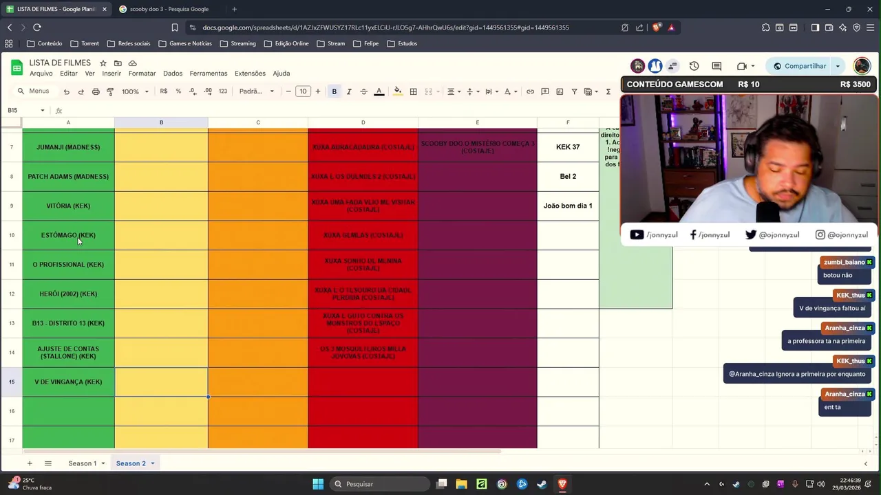
Task: Open the Extensões menu
Action: click(250, 74)
